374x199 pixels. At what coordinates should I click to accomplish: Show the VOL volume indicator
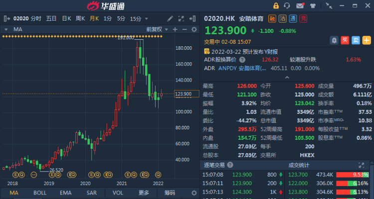[118, 193]
